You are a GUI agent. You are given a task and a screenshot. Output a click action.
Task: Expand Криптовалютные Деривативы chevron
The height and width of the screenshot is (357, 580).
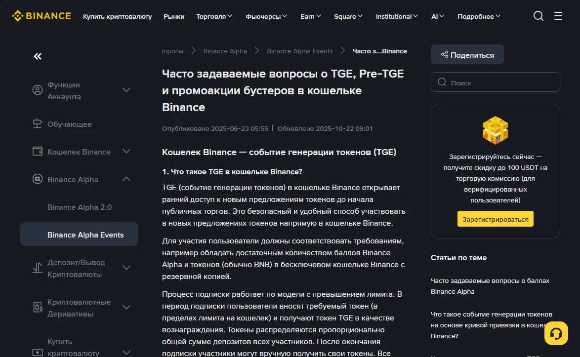(126, 307)
